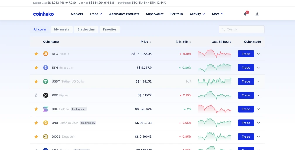Expand the BNB row chevron
The width and height of the screenshot is (295, 150).
[258, 123]
